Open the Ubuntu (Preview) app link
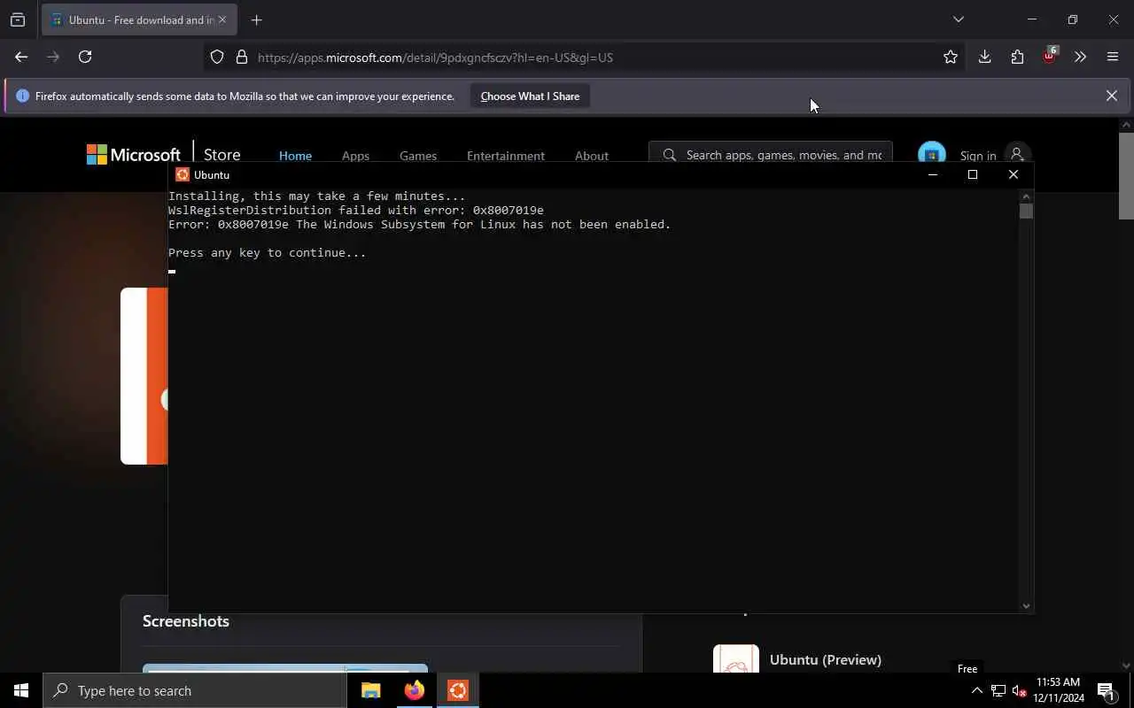 tap(826, 659)
